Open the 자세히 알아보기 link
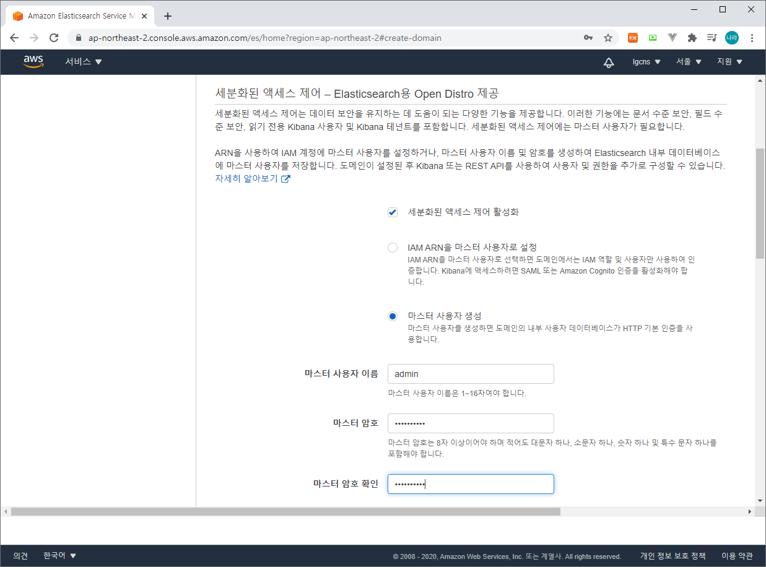Screen dimensions: 766x567 coord(246,179)
